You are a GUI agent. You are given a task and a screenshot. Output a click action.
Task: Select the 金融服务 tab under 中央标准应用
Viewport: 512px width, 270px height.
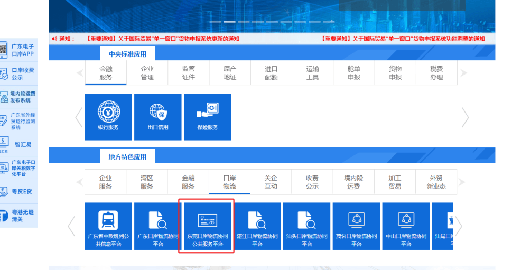coord(106,73)
